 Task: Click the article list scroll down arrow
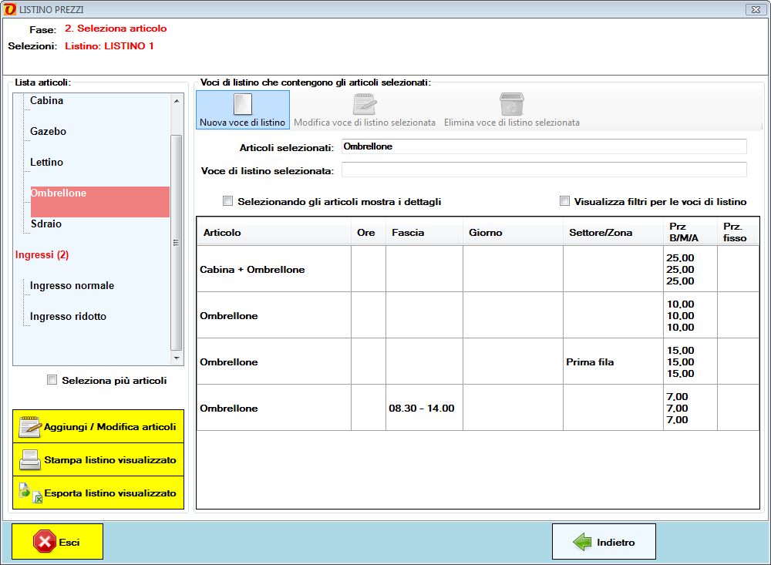[177, 358]
